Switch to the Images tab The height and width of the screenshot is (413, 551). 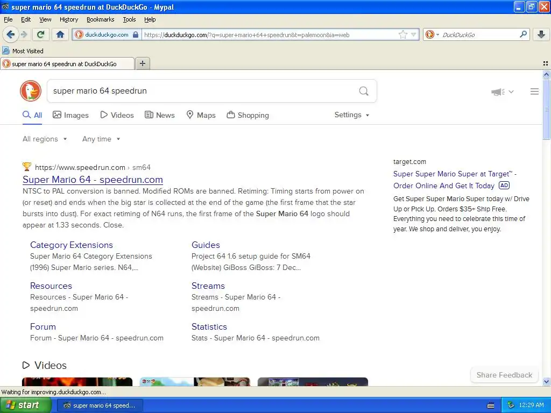[x=70, y=115]
